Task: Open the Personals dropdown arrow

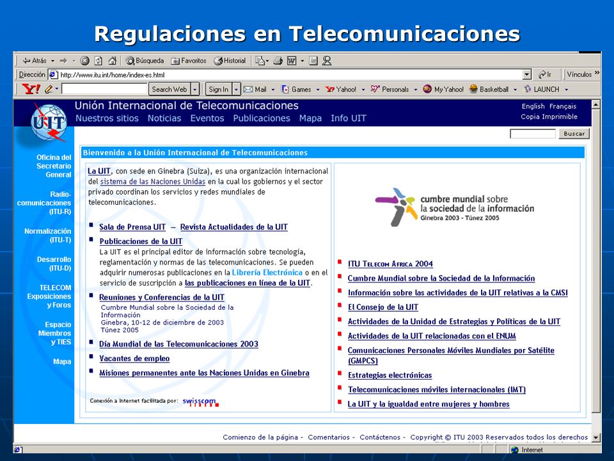Action: pos(416,90)
